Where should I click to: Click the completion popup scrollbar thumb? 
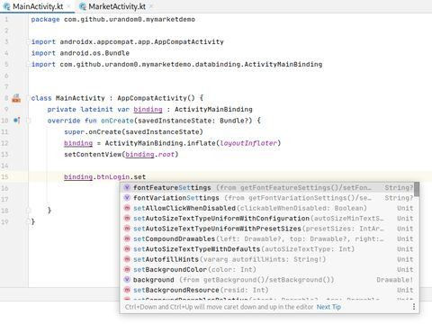pos(417,188)
